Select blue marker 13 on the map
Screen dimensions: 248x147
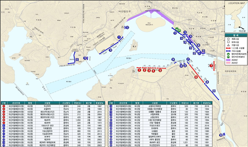pyautogui.click(x=175, y=33)
